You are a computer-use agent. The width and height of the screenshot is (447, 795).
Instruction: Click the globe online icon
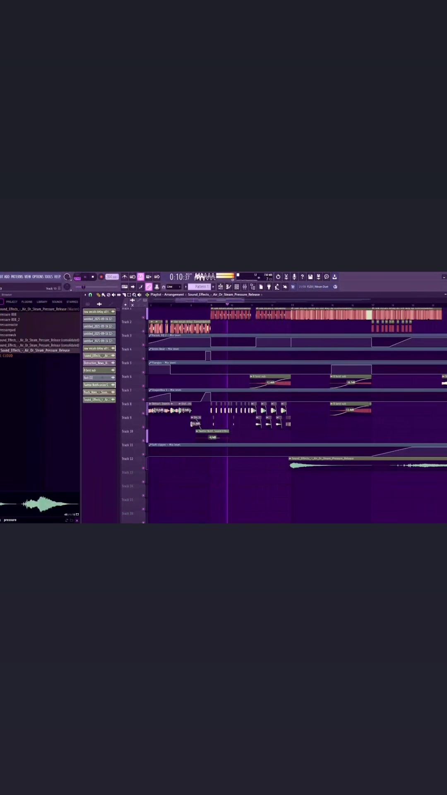[335, 287]
